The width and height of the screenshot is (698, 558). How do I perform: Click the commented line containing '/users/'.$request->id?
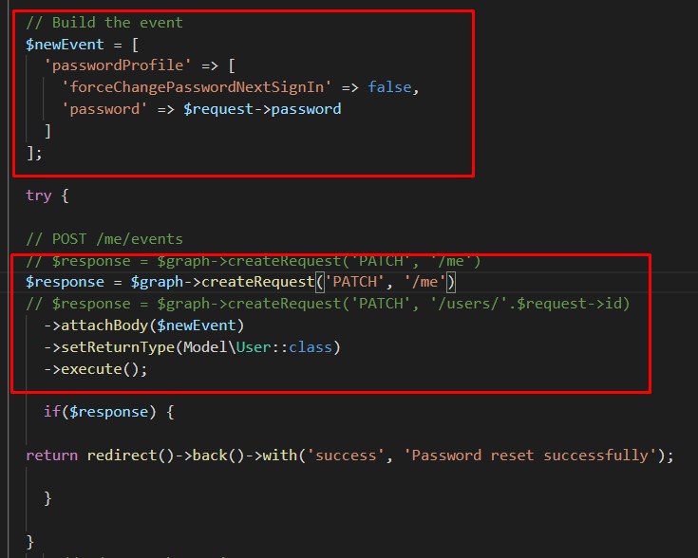(328, 304)
